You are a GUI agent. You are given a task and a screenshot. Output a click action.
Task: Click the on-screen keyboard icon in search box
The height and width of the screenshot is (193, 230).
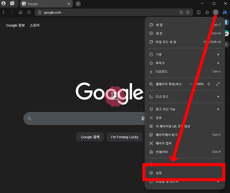[143, 118]
